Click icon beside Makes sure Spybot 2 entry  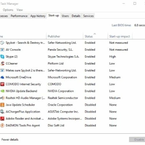coord(2,70)
